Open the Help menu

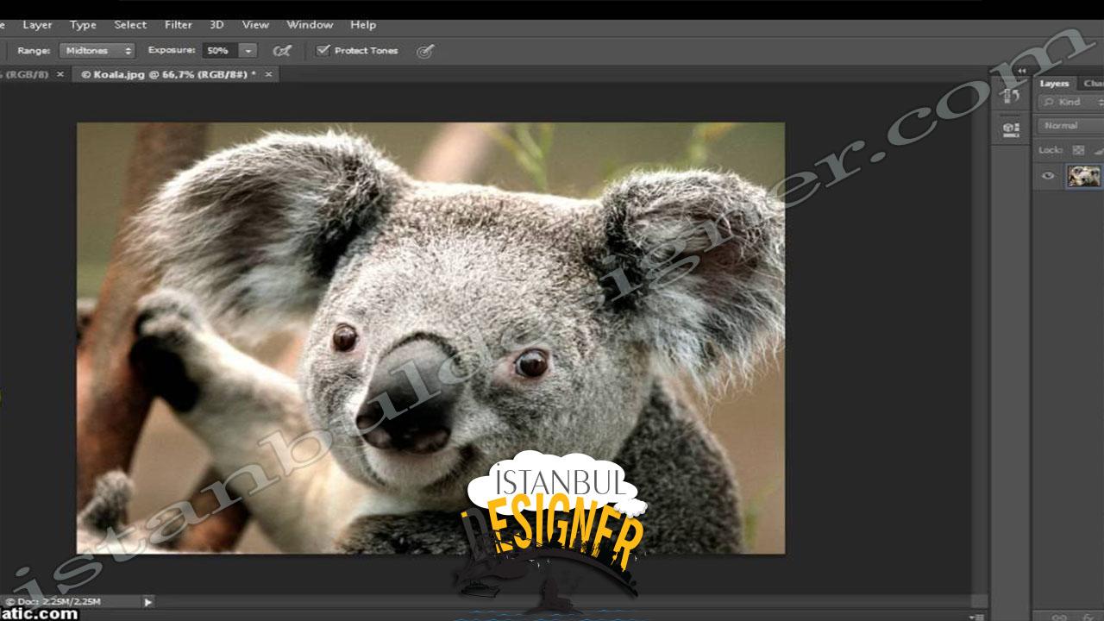[363, 25]
